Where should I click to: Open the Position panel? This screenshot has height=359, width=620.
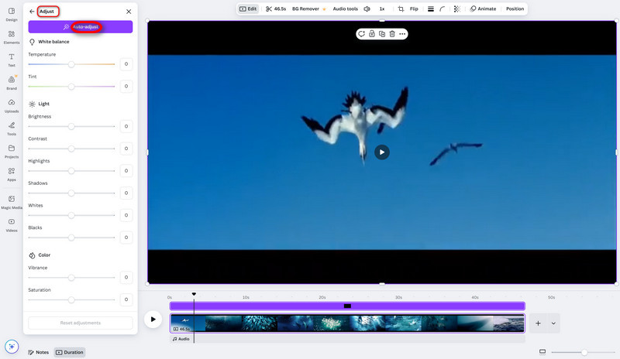point(515,9)
